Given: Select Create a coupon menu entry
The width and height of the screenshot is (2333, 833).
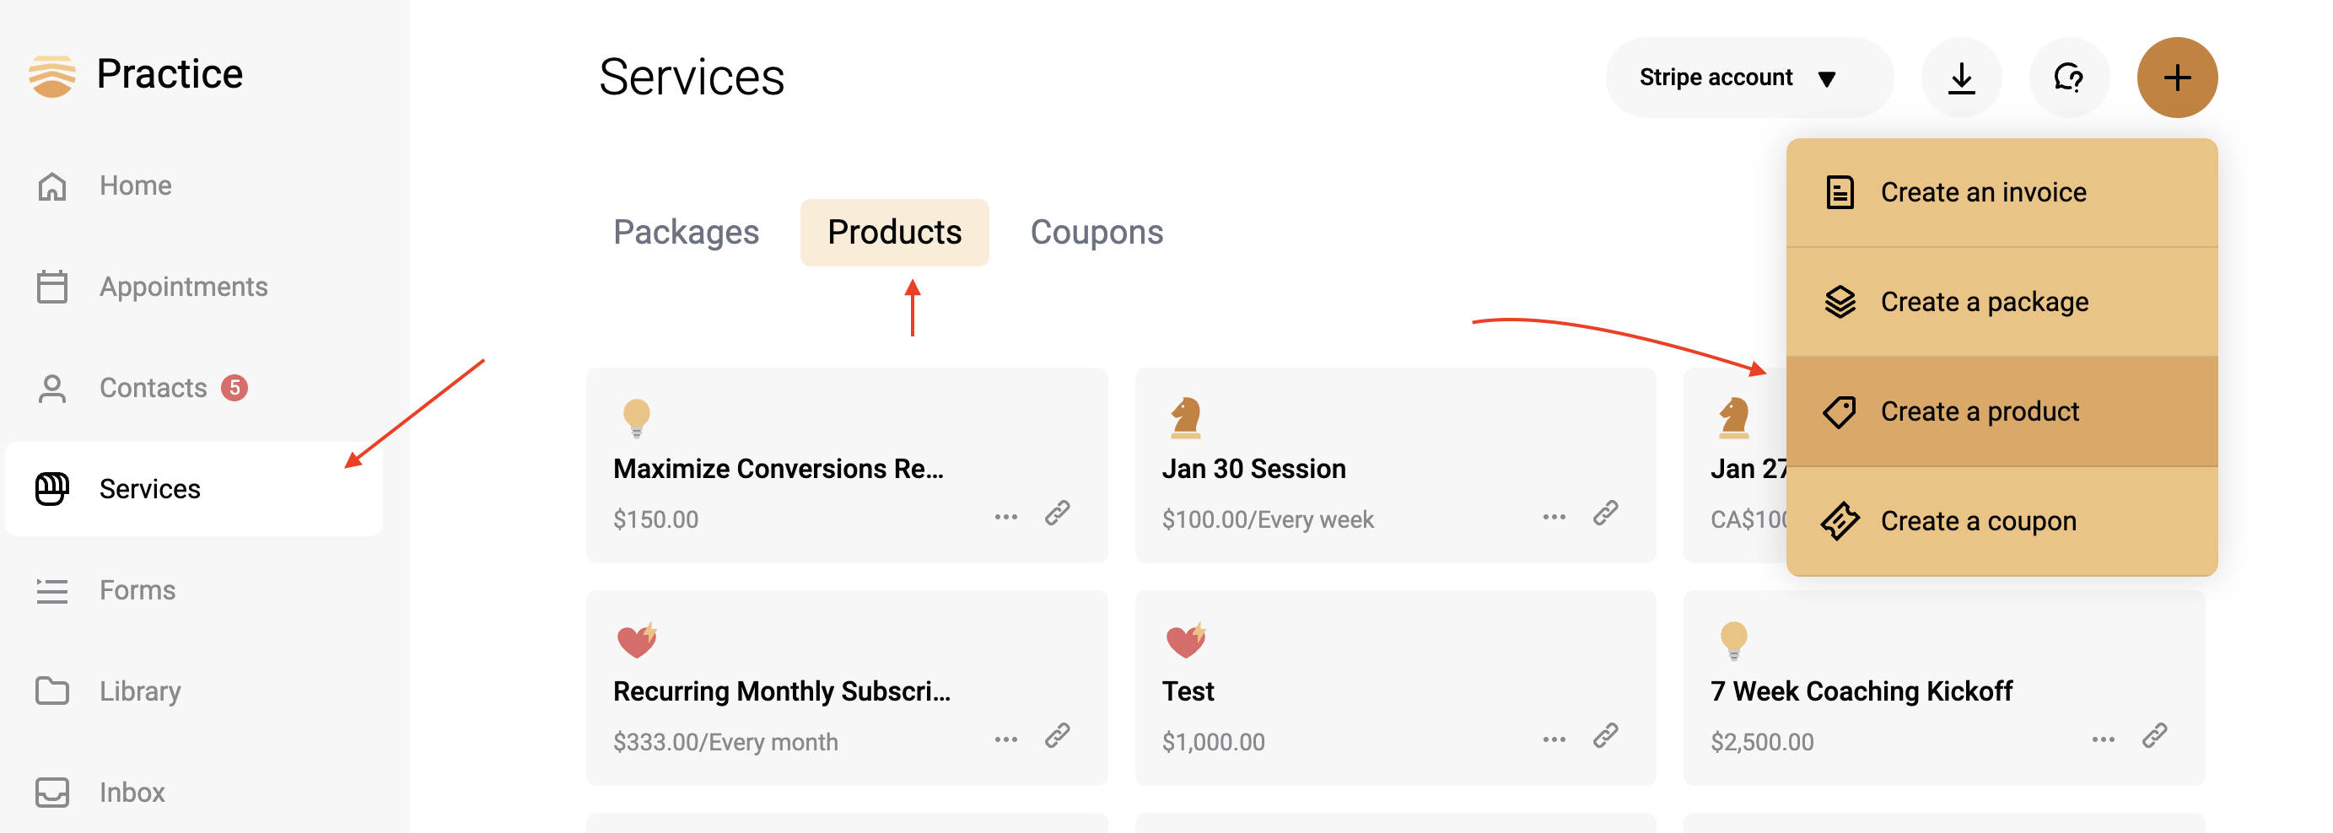Looking at the screenshot, I should coord(2002,522).
